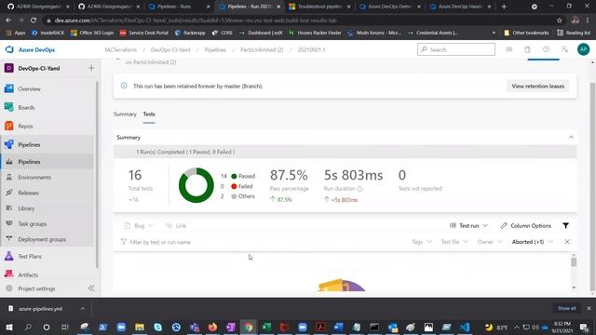Viewport: 596px width, 335px height.
Task: Open the work items list icon
Action: pyautogui.click(x=509, y=49)
